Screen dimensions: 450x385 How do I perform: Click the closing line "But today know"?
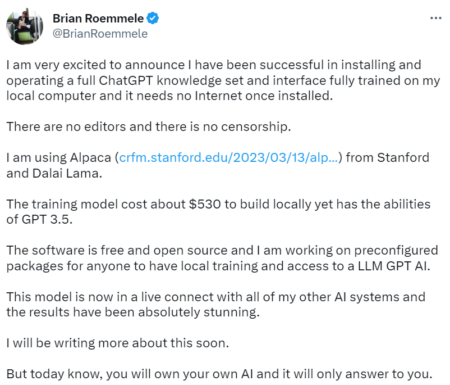tap(219, 374)
